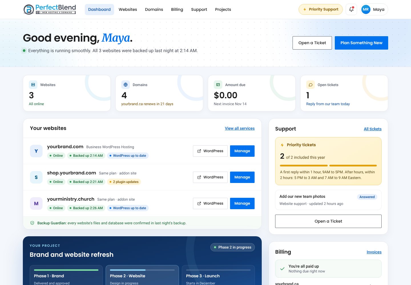Click the Y icon for yourbrand.com
Viewport: 411px width, 285px height.
coord(36,151)
